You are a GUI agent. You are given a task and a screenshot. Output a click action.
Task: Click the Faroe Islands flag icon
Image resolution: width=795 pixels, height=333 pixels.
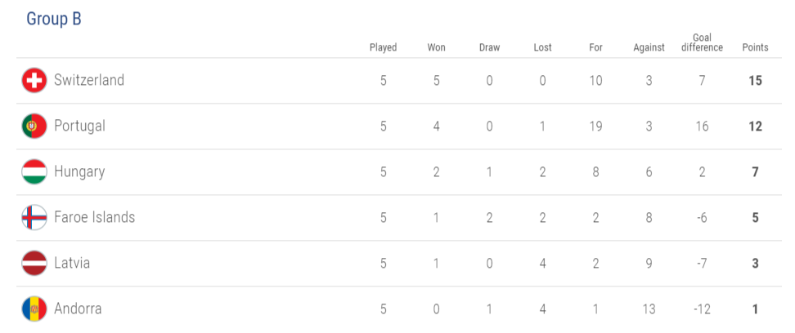[x=34, y=217]
